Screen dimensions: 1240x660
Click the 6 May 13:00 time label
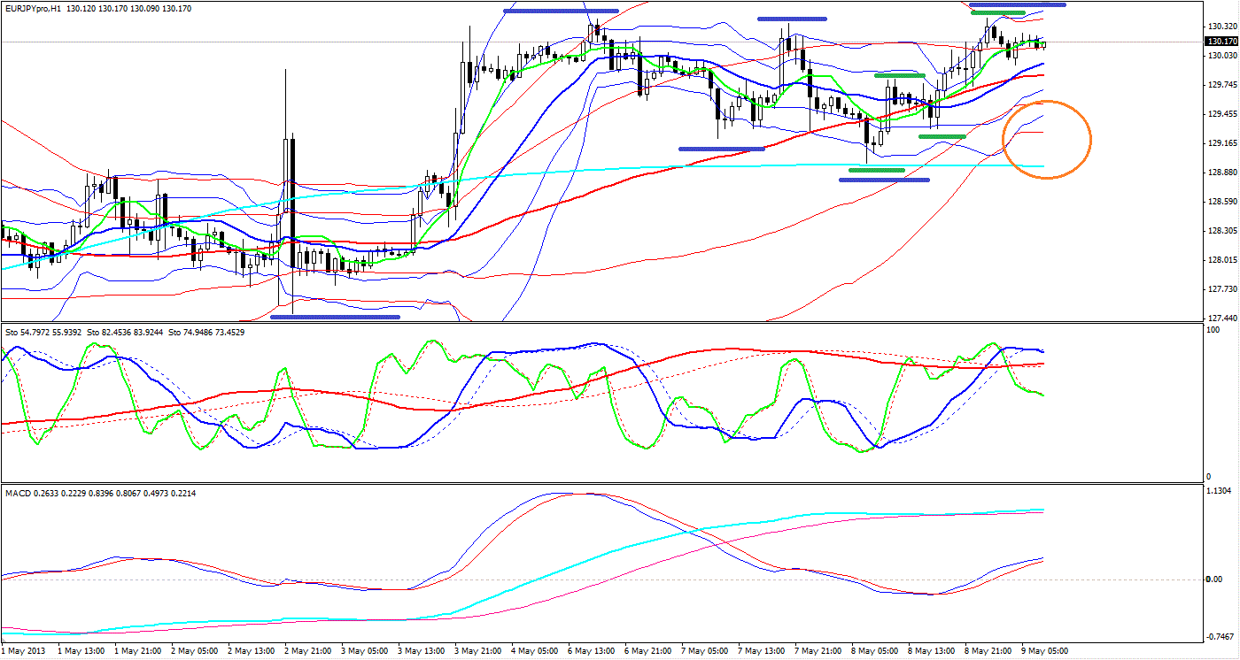tap(590, 651)
